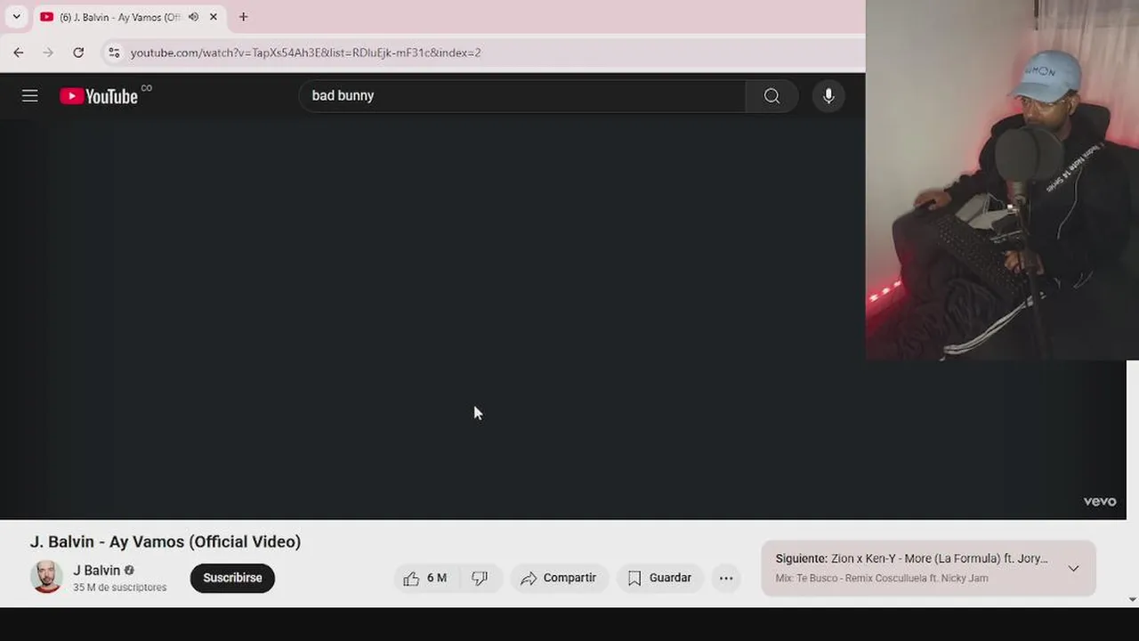Click the video title Ay Vamos
Image resolution: width=1139 pixels, height=641 pixels.
166,541
